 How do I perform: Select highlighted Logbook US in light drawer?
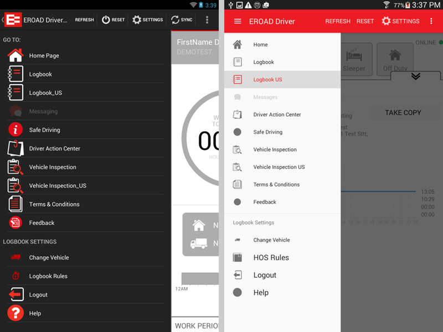point(282,80)
